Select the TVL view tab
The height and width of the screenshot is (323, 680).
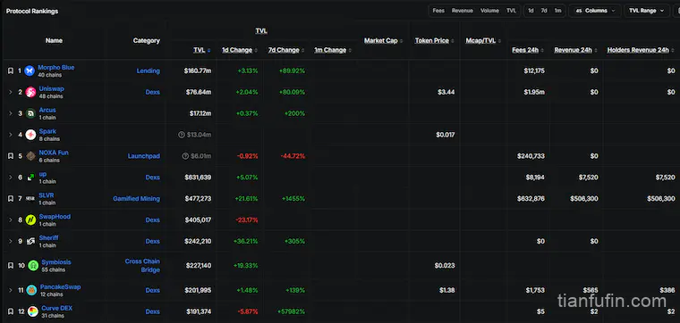tap(511, 11)
